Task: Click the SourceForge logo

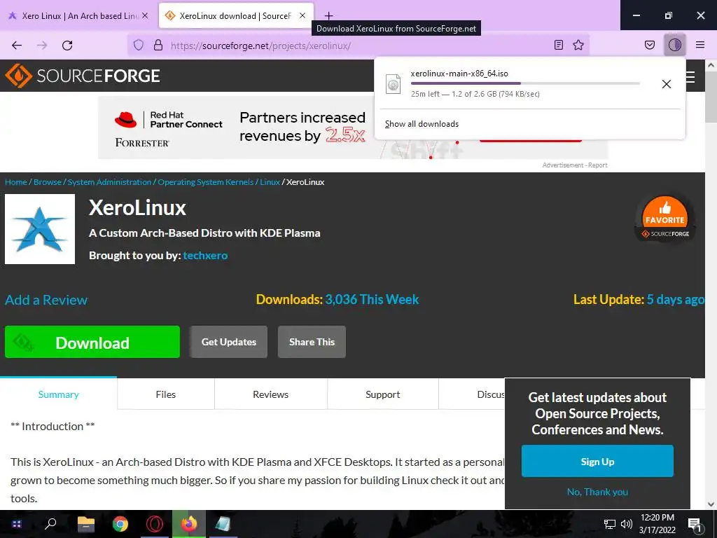Action: tap(83, 76)
